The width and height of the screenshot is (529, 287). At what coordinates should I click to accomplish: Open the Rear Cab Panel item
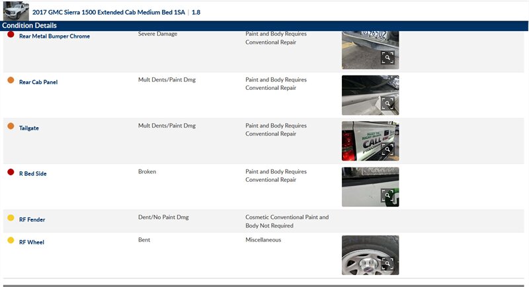point(38,82)
